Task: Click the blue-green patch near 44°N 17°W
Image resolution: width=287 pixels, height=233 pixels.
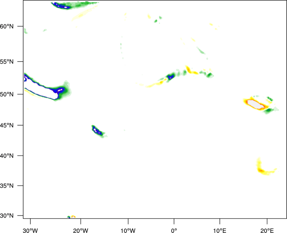Action: pos(99,131)
